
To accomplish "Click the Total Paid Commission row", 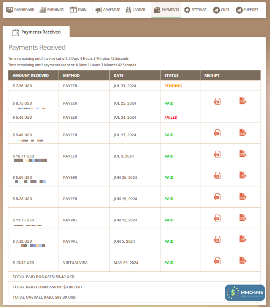I will click(134, 287).
